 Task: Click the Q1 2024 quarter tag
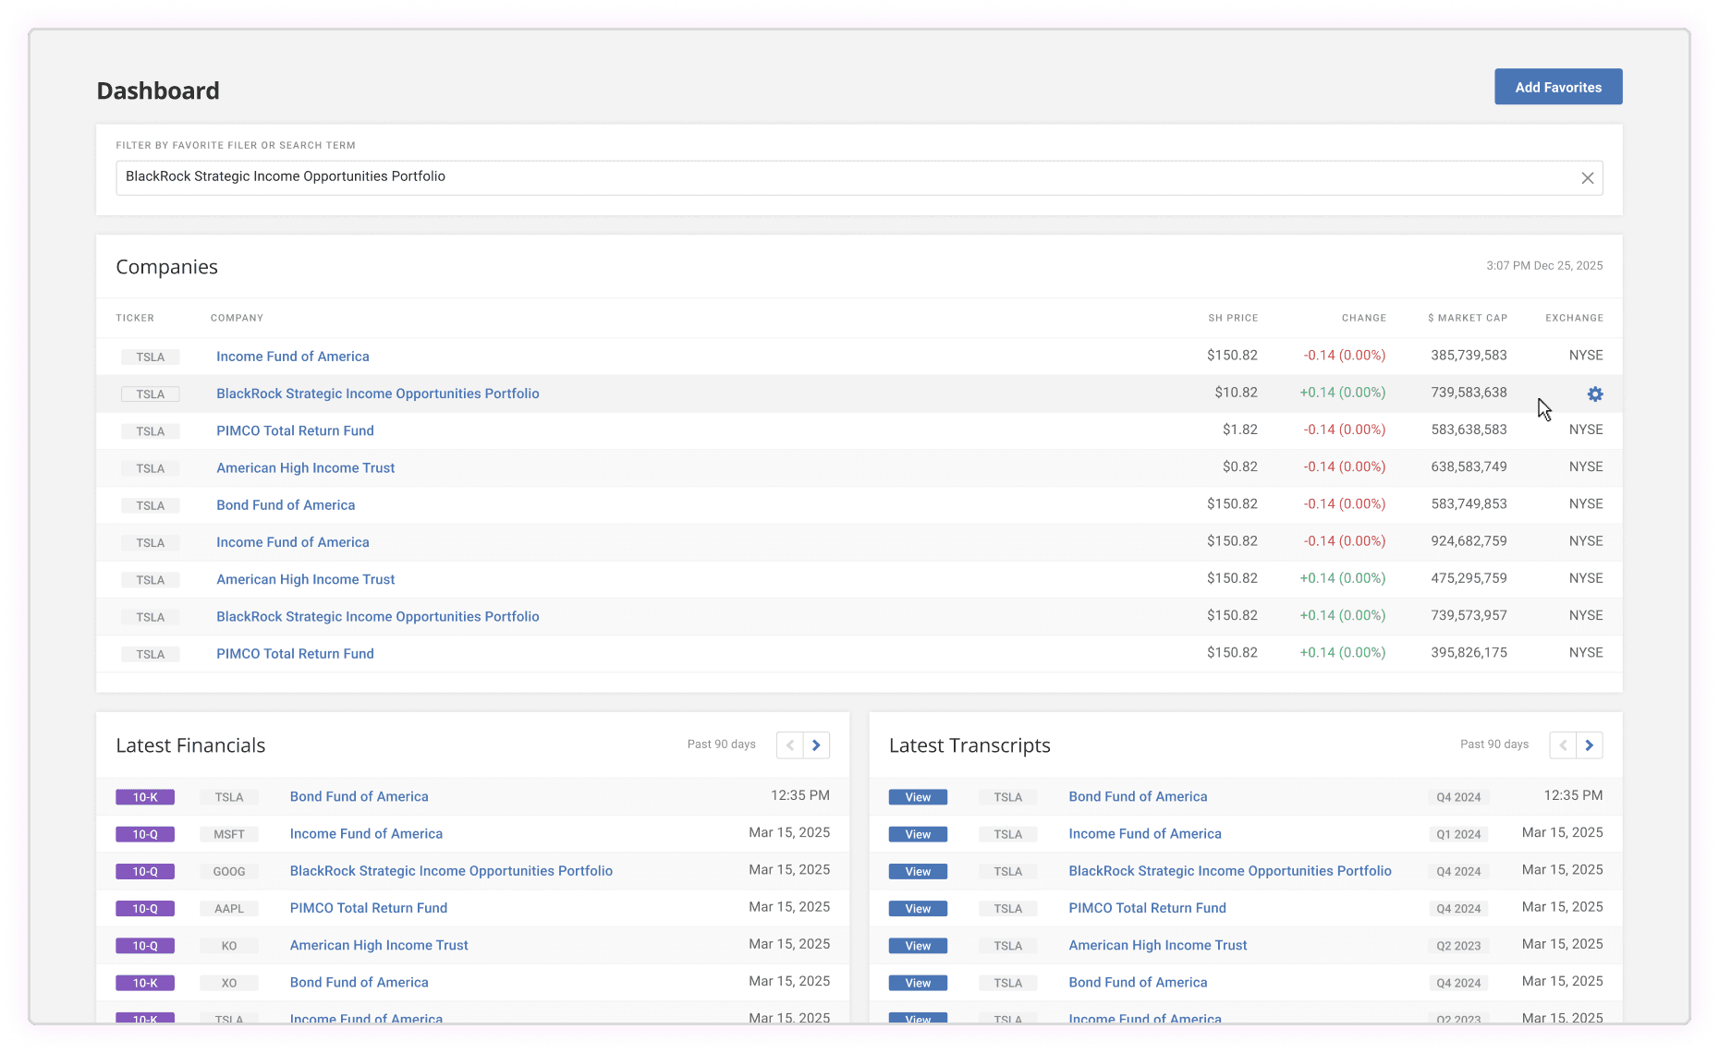[x=1458, y=834]
